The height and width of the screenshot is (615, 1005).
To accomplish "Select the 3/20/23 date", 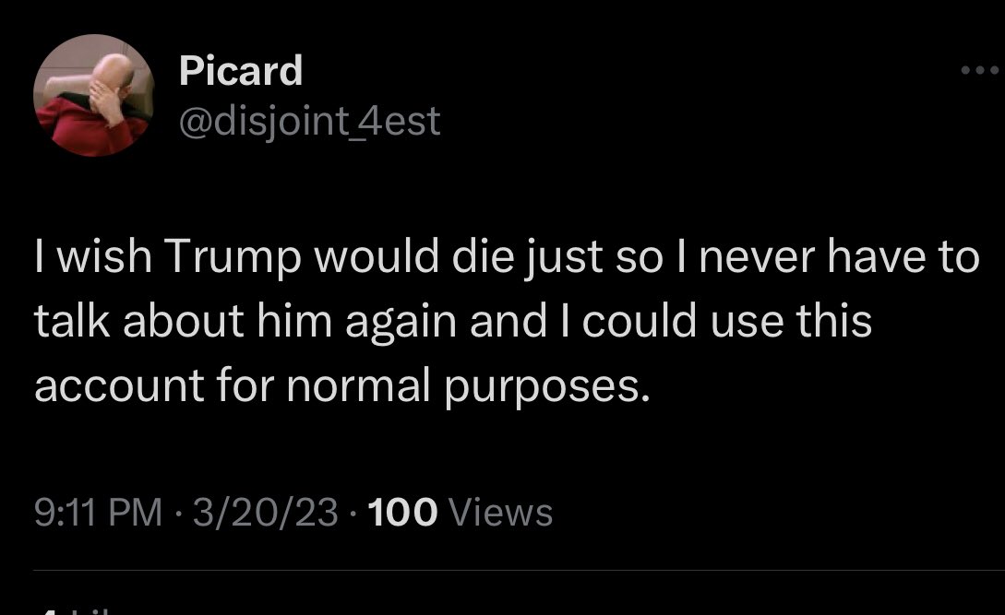I will pos(265,512).
